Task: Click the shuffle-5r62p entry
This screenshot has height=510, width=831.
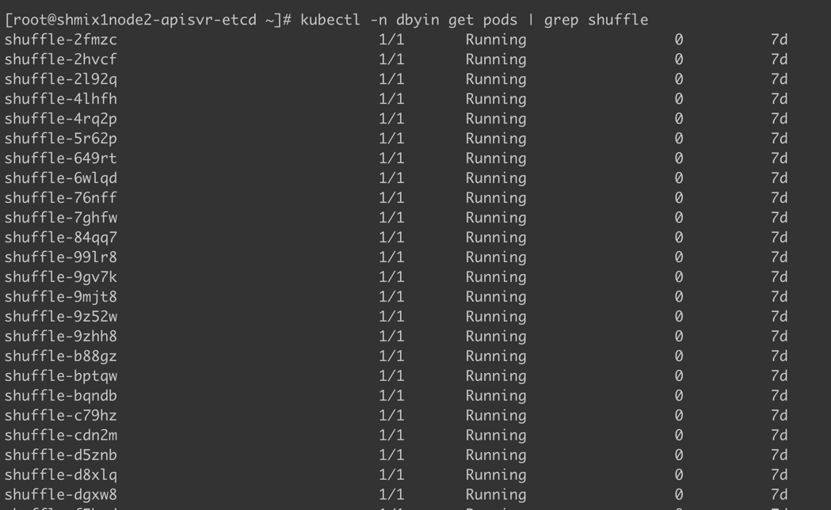Action: point(61,139)
